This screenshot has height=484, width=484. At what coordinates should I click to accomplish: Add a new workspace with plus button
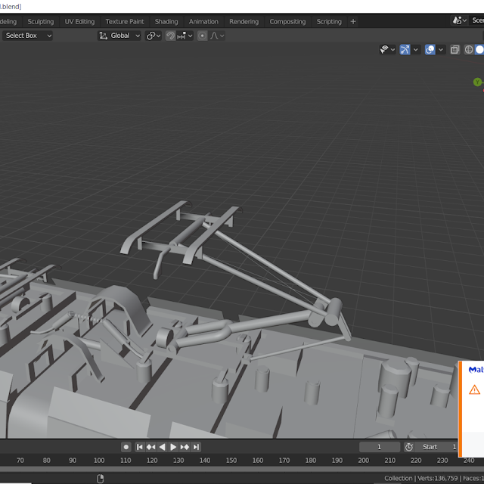click(x=352, y=21)
